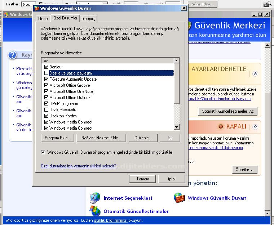
Task: Click Otomatik Güncelleştirmeleri Aç button
Action: pos(228,111)
